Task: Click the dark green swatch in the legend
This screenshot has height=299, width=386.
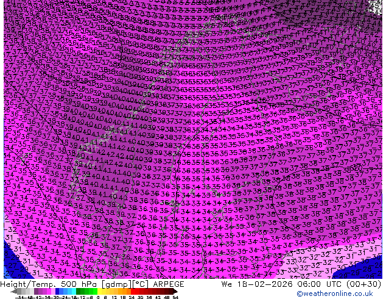Action: point(79,292)
